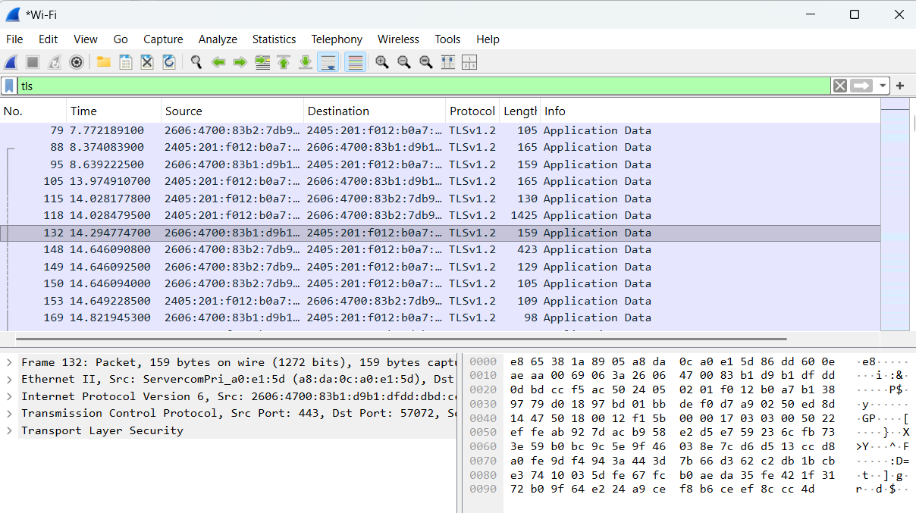916x513 pixels.
Task: Open the Tools menu
Action: coord(447,39)
